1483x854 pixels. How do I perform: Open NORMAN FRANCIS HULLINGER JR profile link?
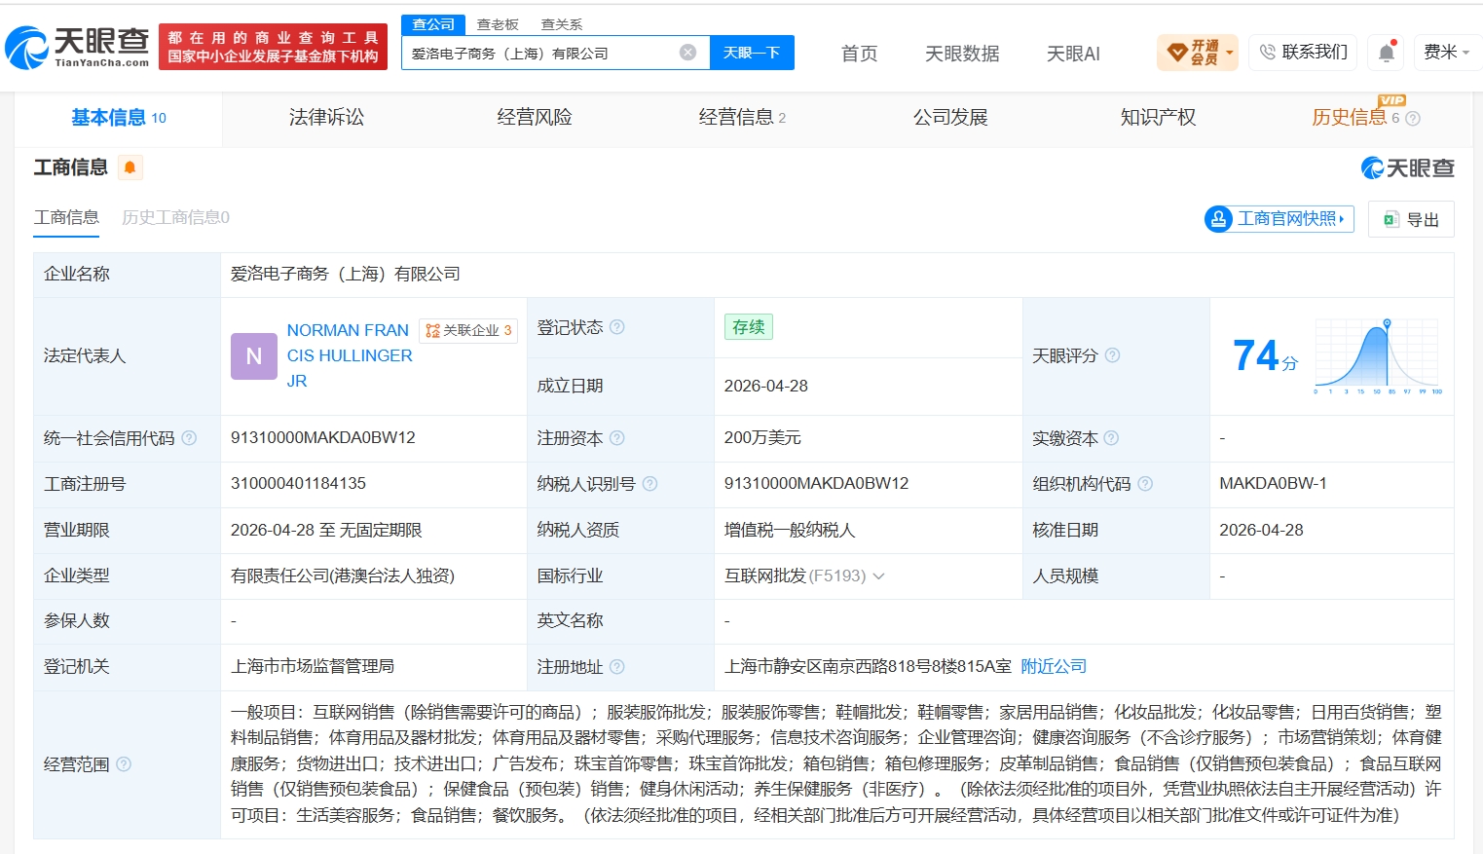350,355
